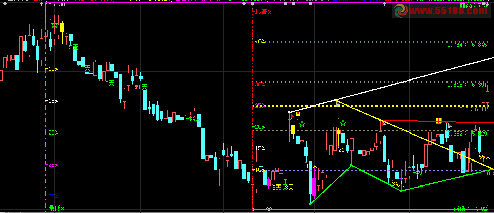Click the -21天 day-count label
The image size is (494, 213).
pyautogui.click(x=139, y=87)
